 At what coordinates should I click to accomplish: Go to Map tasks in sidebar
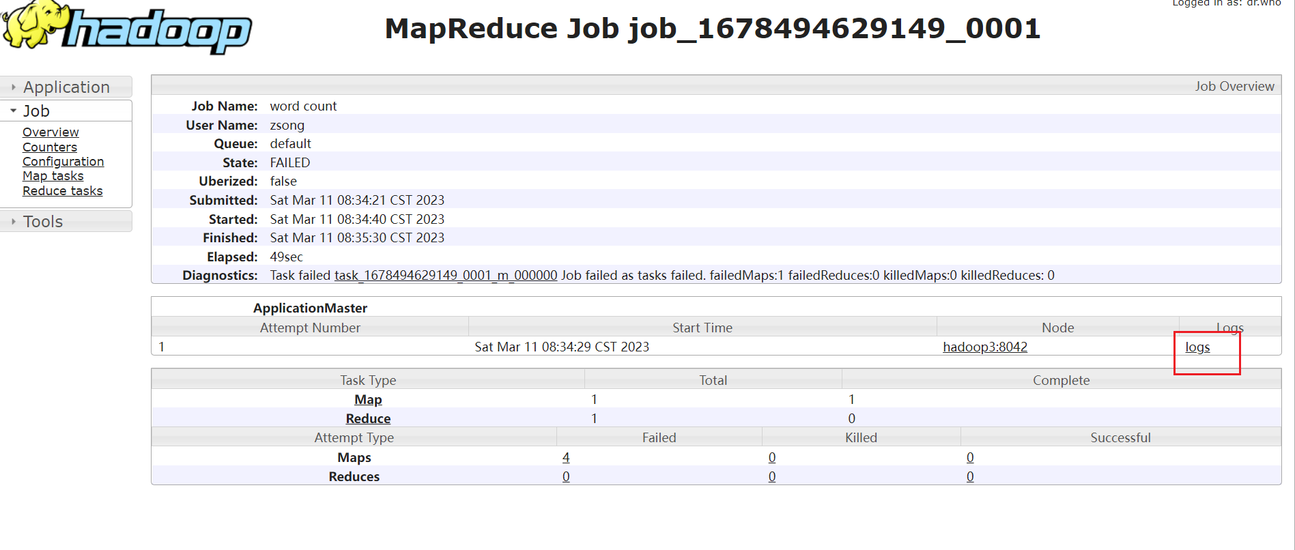(53, 175)
